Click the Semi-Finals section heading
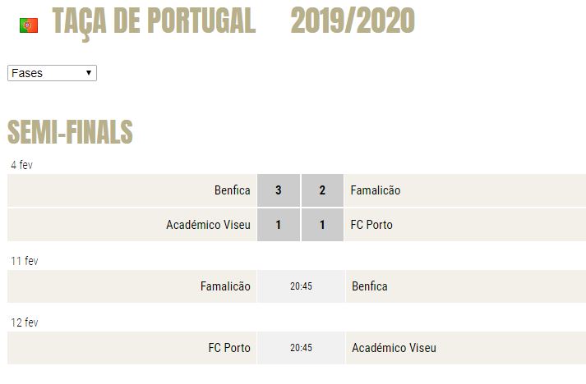Screen dimensions: 586x384 [70, 132]
